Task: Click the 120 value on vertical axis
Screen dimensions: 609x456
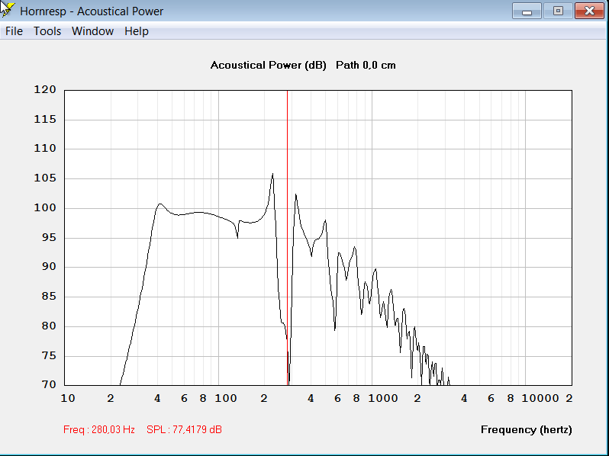Action: (x=45, y=90)
